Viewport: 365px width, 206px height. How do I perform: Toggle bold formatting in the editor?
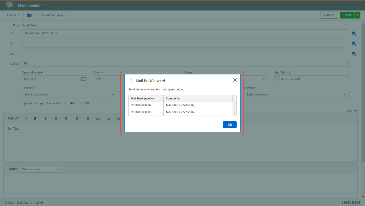tap(35, 118)
